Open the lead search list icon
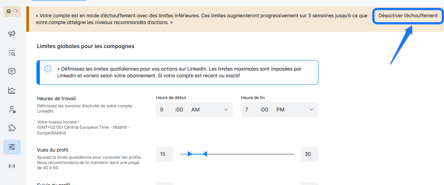Screen dimensions: 444x185 click(12, 53)
